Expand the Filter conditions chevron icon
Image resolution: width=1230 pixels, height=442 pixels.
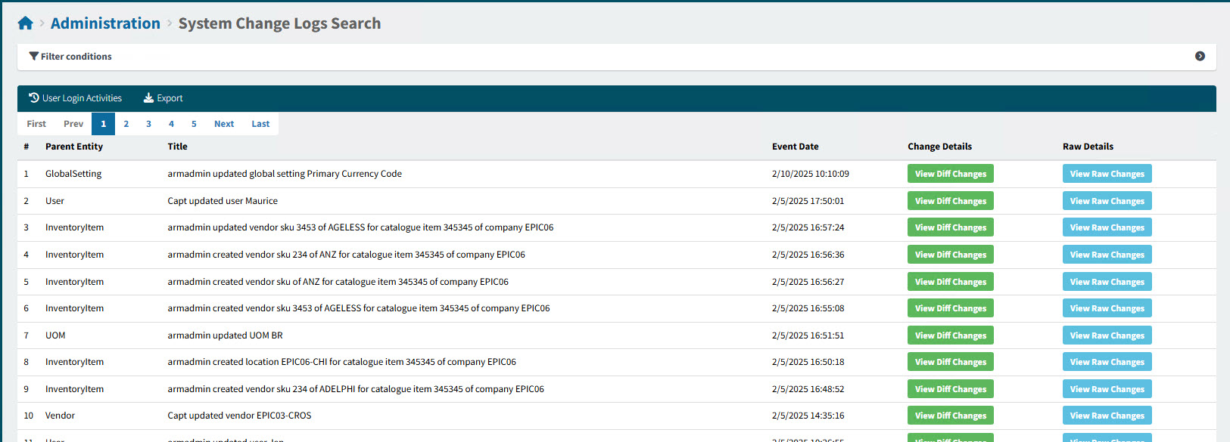[1200, 56]
